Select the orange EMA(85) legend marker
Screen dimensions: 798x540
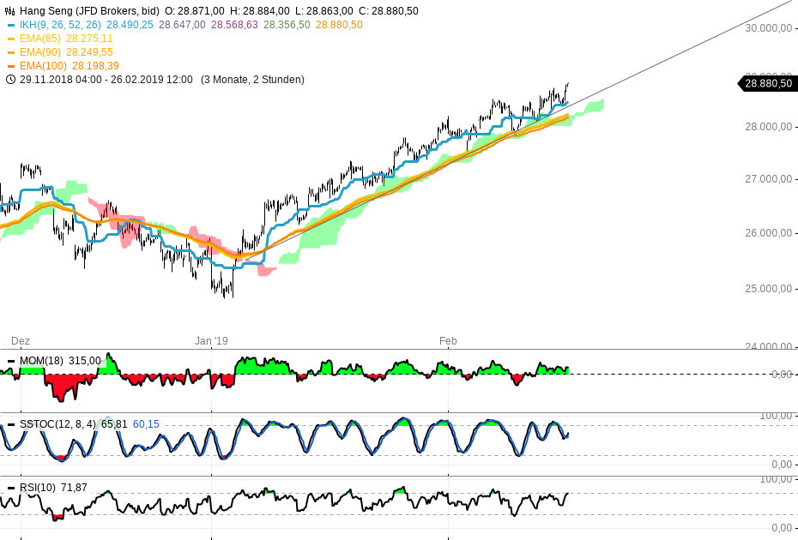coord(12,38)
